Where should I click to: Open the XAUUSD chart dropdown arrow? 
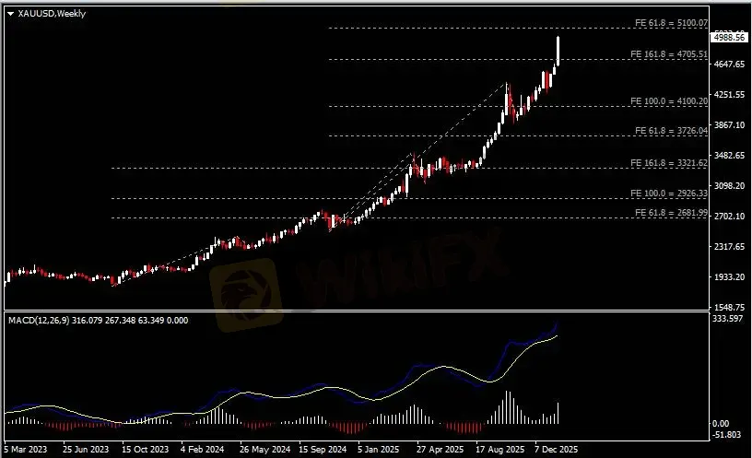coord(10,14)
